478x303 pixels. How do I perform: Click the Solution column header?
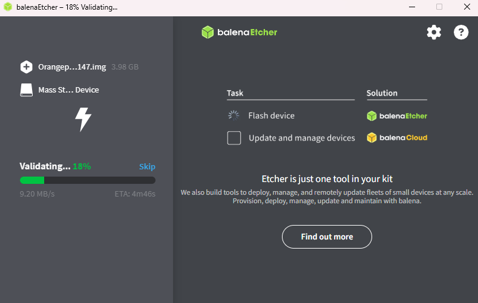(x=382, y=93)
